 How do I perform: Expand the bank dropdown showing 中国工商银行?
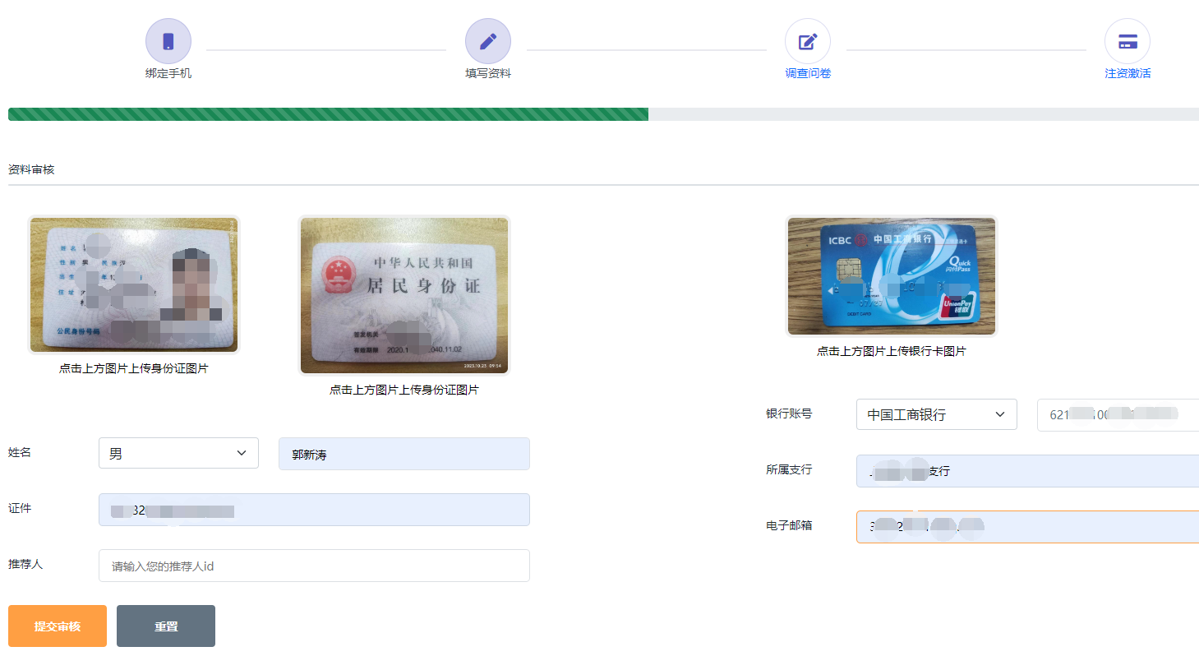(936, 414)
